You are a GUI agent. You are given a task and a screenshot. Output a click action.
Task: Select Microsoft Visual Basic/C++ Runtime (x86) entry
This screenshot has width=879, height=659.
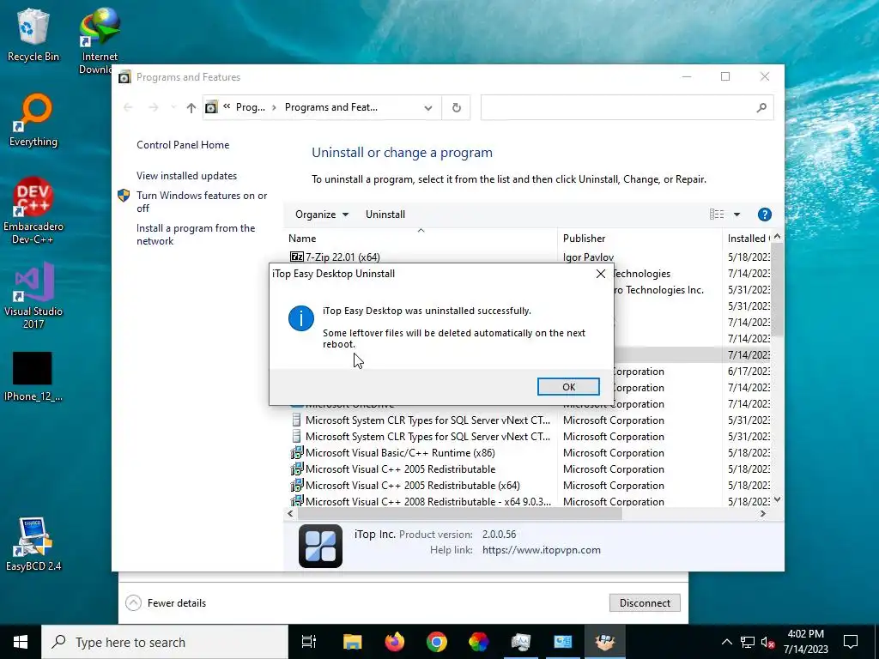[392, 453]
